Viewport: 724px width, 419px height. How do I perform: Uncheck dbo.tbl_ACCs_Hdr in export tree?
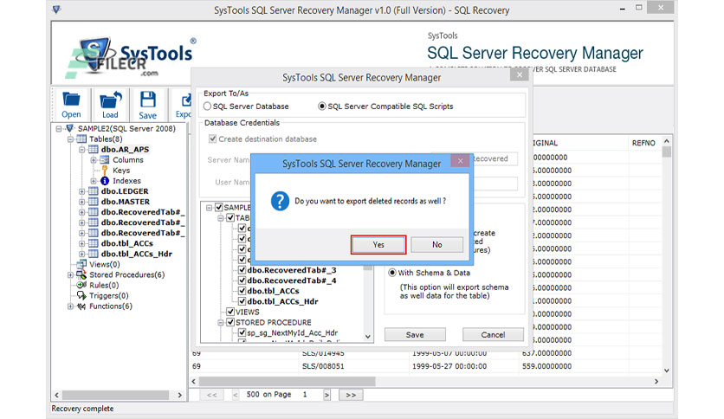tap(242, 301)
